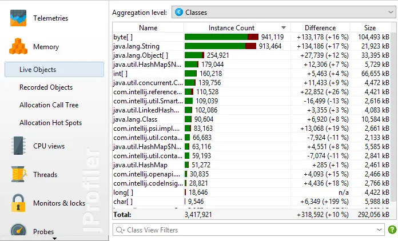Viewport: 398px width, 241px height.
Task: Click the Total 3,417,921 value
Action: [198, 215]
